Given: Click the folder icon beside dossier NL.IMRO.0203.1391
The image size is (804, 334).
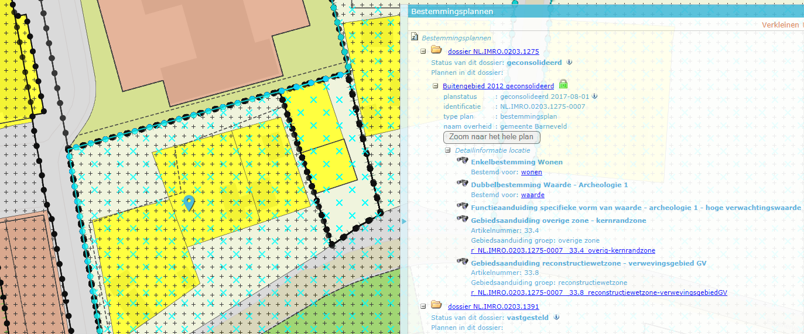Looking at the screenshot, I should [x=436, y=305].
